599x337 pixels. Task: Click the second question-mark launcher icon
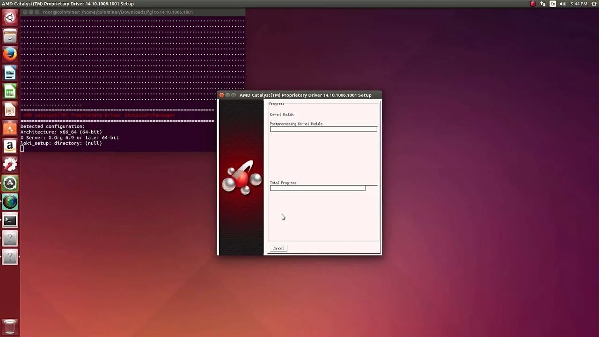(x=10, y=257)
